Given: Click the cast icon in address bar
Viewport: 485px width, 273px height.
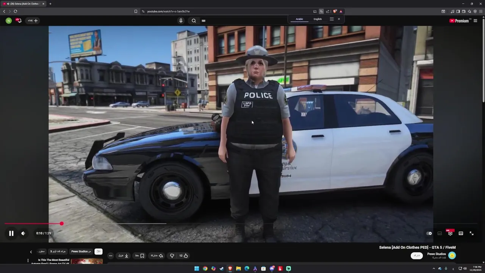Looking at the screenshot, I should pyautogui.click(x=315, y=11).
